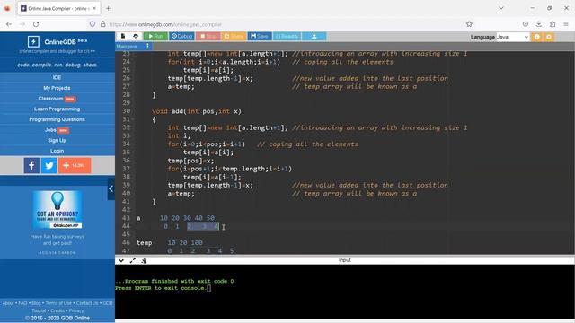575x323 pixels.
Task: Click the orange plus share counter button
Action: [75, 165]
